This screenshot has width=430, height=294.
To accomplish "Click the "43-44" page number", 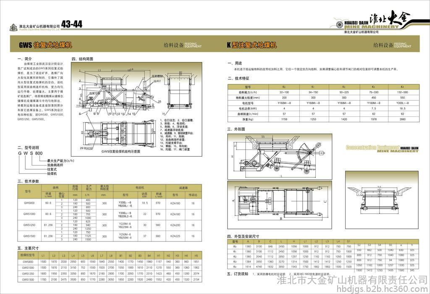I will (72, 24).
